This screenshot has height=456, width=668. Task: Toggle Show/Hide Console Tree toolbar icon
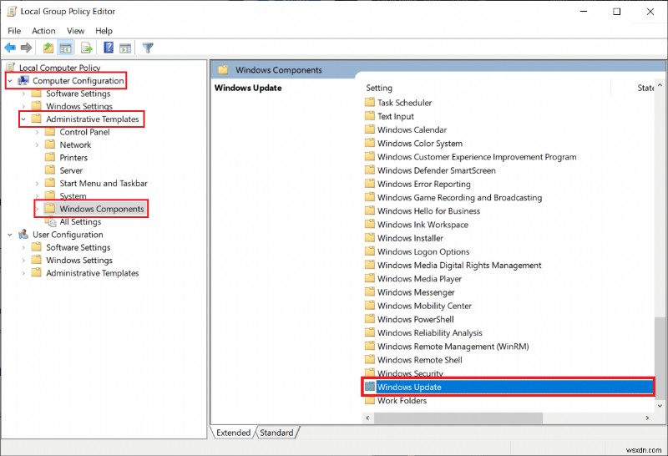point(66,48)
